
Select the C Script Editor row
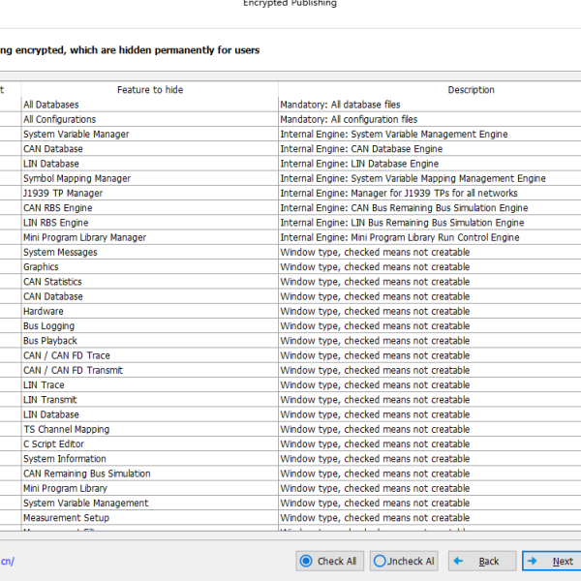coord(53,444)
